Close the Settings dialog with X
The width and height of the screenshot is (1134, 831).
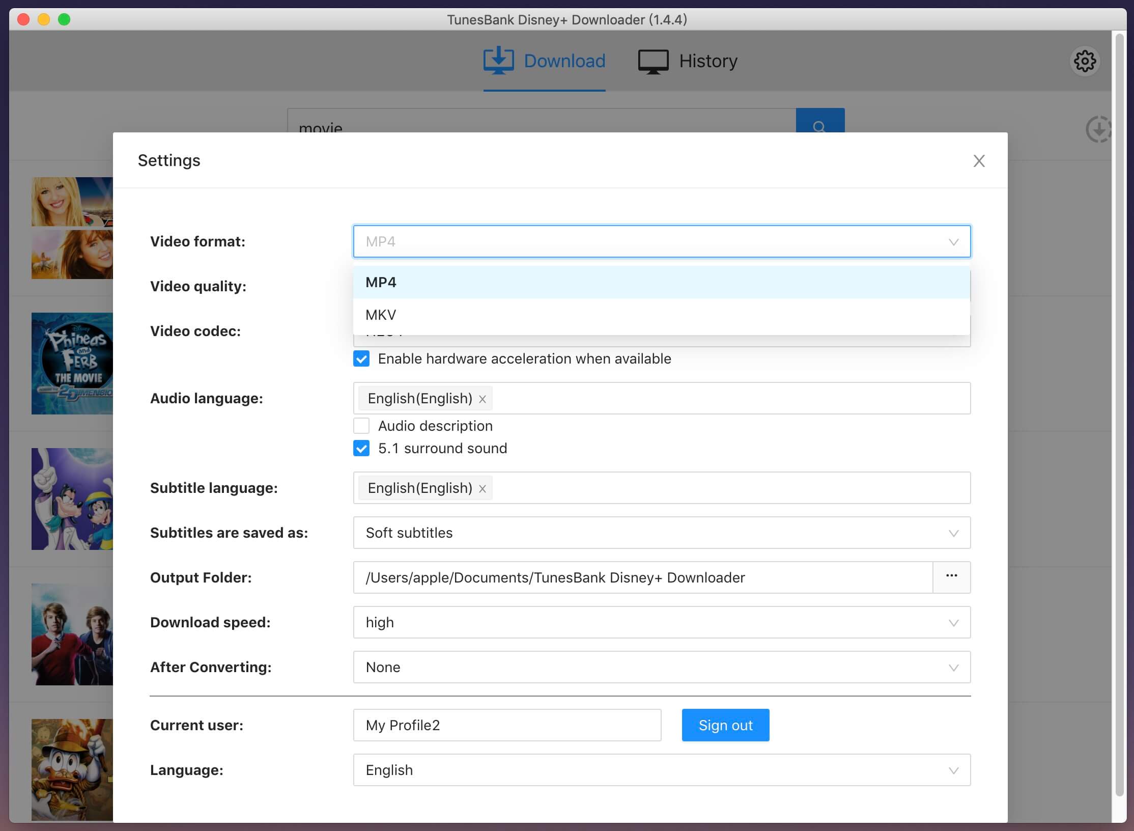979,161
